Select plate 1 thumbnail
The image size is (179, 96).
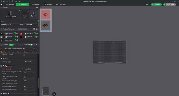pyautogui.click(x=46, y=14)
